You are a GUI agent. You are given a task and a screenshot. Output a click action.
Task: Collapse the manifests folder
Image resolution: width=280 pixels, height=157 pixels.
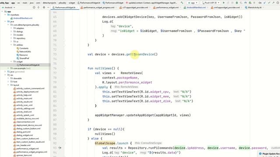click(5, 15)
